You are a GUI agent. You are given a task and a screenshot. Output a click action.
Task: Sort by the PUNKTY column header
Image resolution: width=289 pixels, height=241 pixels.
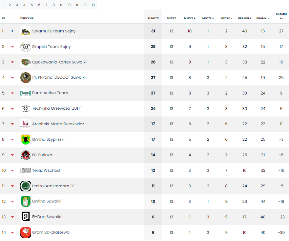click(x=153, y=18)
